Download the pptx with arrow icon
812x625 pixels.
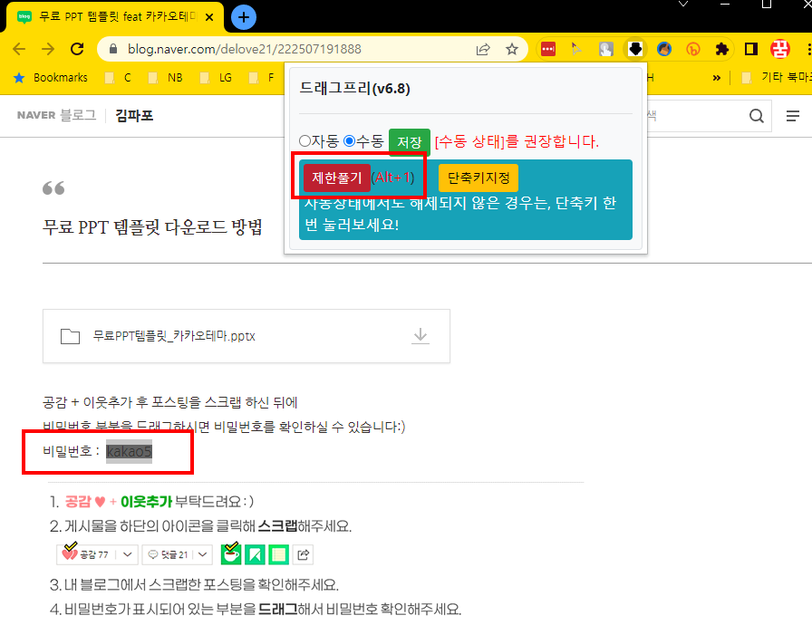pos(420,336)
